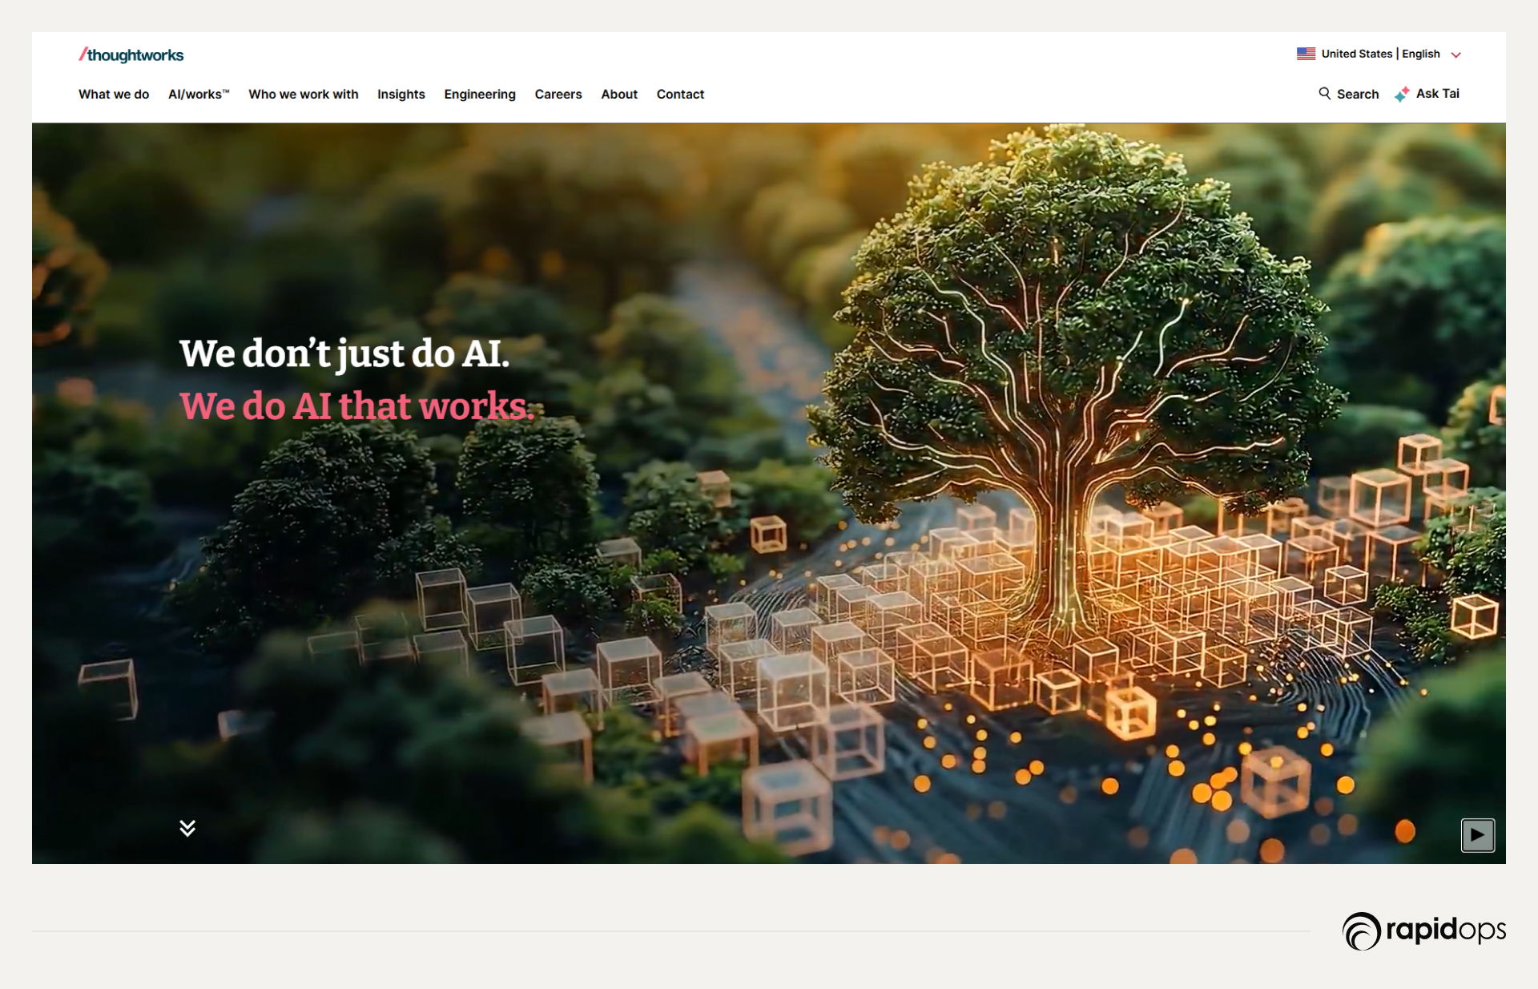Go to the Engineering section
The image size is (1538, 989).
pos(480,95)
